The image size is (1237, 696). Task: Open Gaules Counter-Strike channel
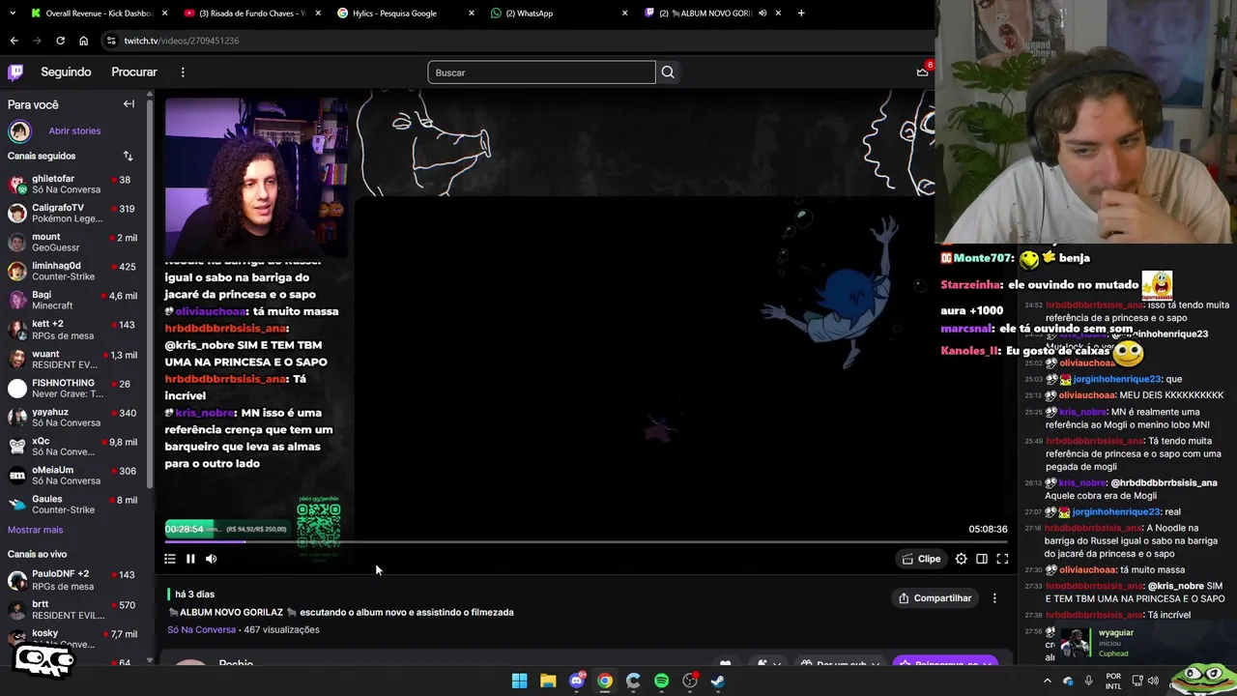tap(73, 505)
